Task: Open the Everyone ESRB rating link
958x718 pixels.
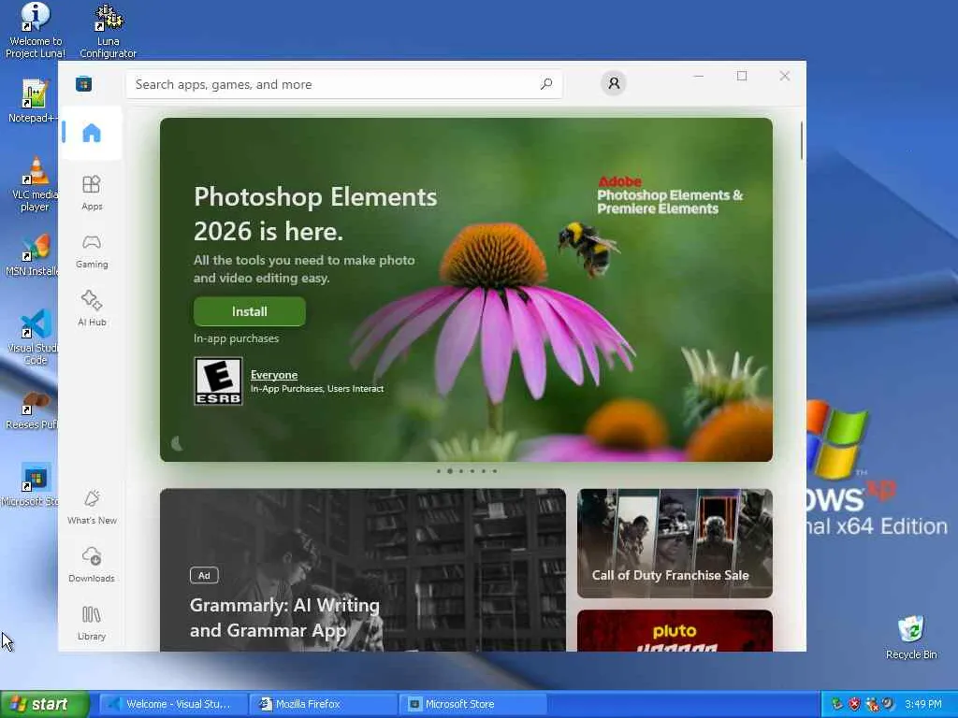Action: [274, 375]
